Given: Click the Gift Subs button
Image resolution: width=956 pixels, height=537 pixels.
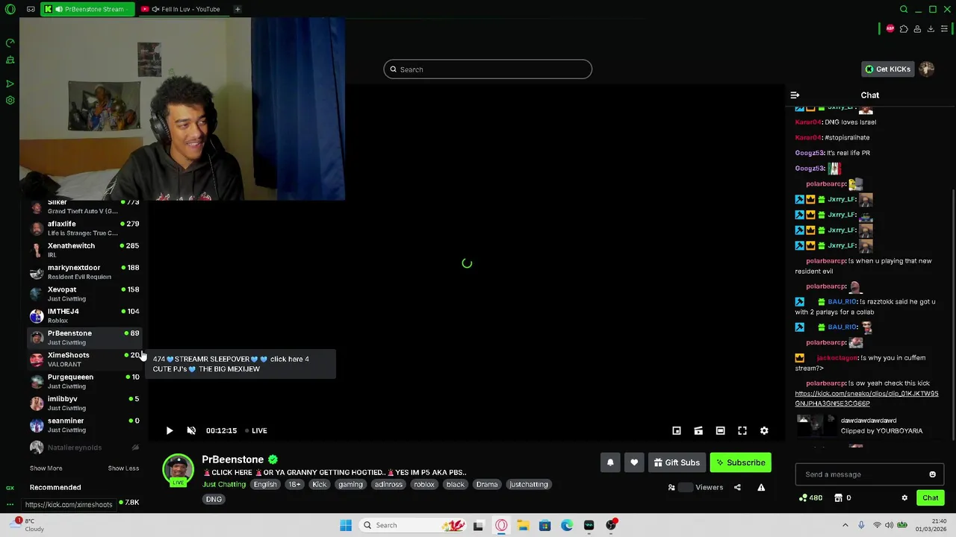Looking at the screenshot, I should [676, 462].
